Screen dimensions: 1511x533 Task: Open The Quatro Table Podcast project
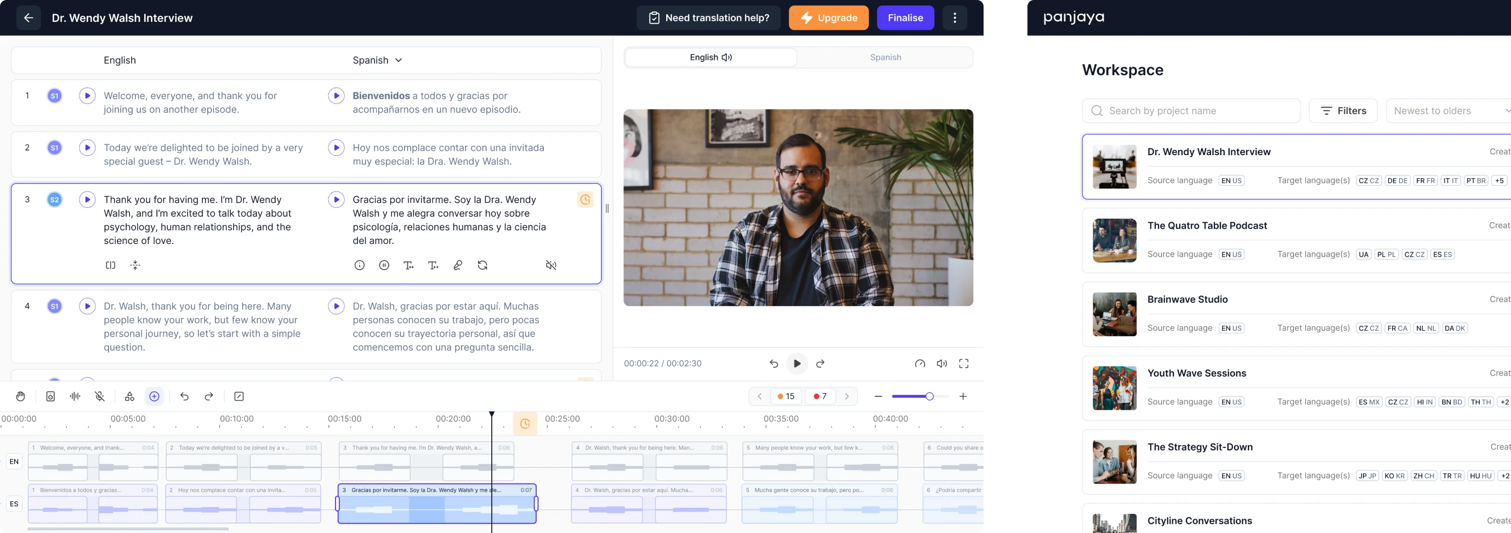click(1296, 240)
